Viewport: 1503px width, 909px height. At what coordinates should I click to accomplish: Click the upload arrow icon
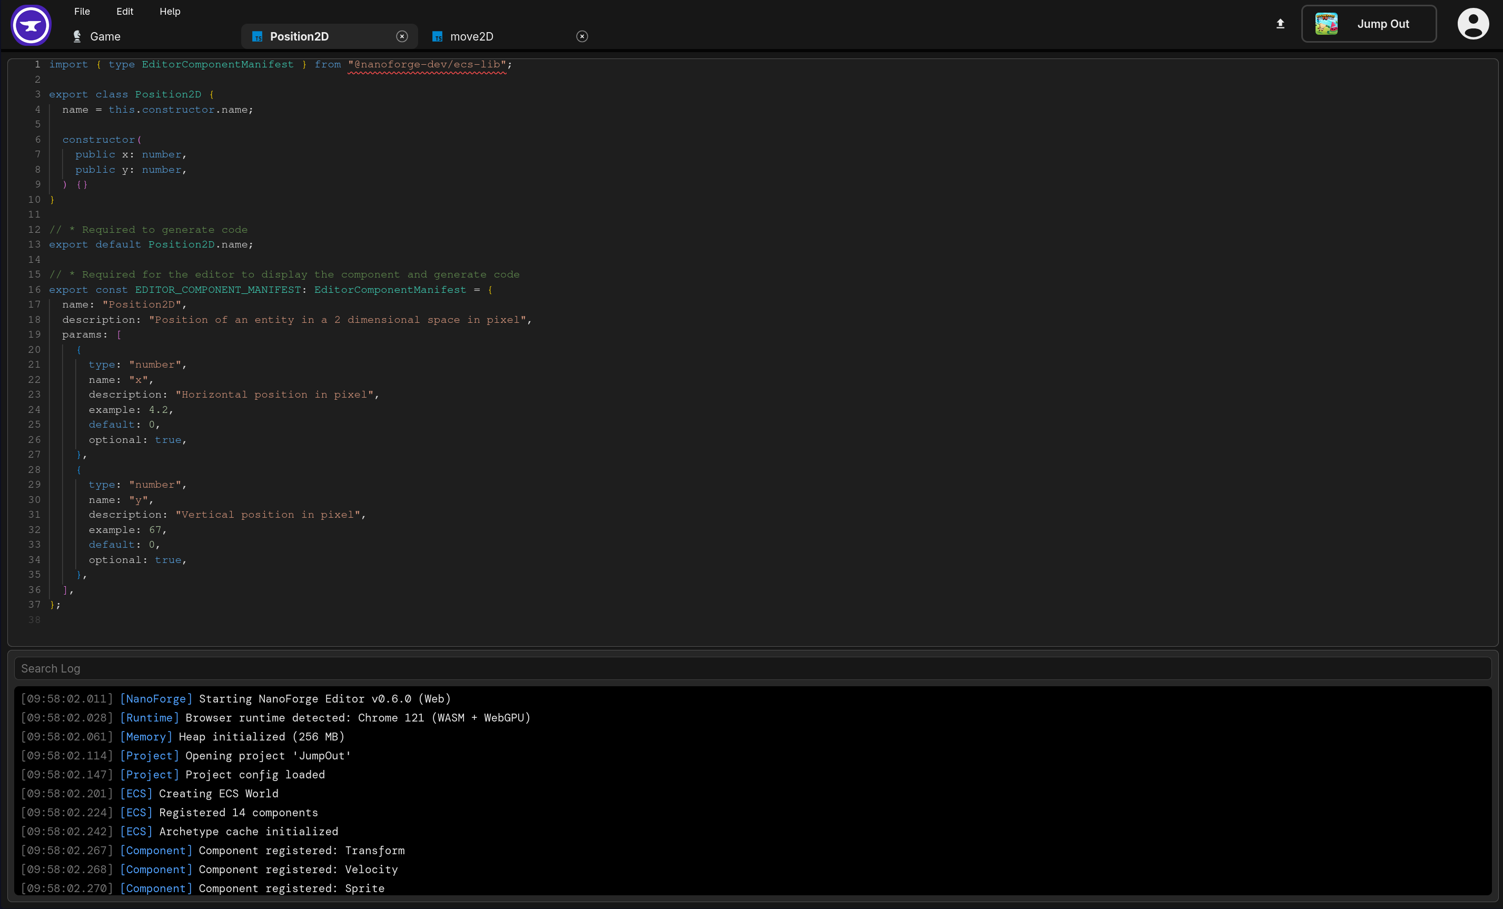1280,24
